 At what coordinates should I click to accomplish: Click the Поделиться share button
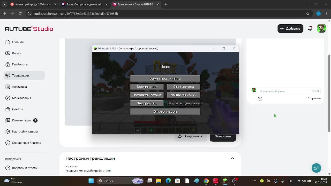click(191, 136)
